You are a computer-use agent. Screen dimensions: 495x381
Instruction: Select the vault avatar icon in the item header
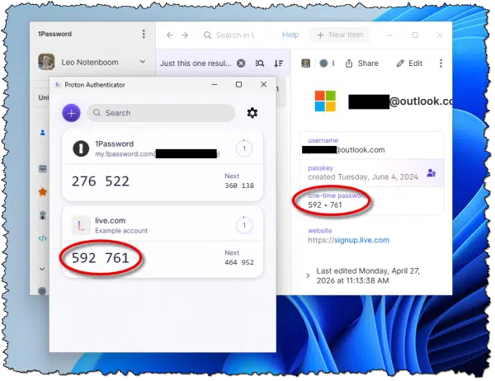point(305,63)
